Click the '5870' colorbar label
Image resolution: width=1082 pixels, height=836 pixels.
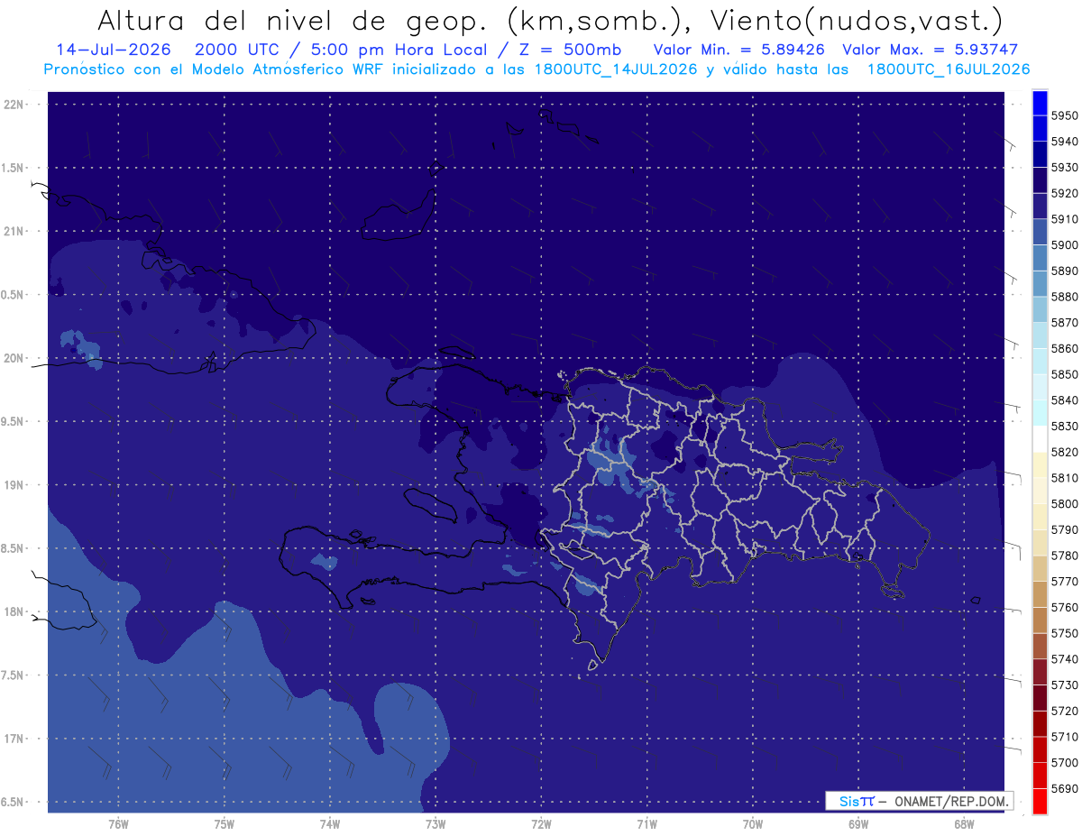(1064, 323)
